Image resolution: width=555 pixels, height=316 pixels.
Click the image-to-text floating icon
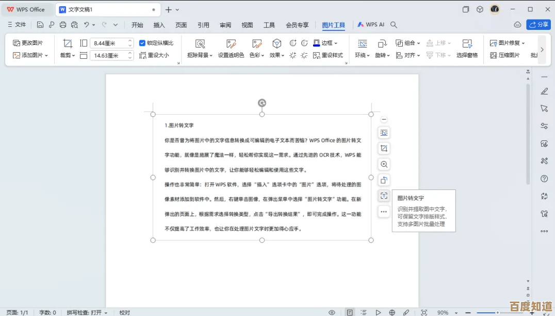[x=384, y=196]
